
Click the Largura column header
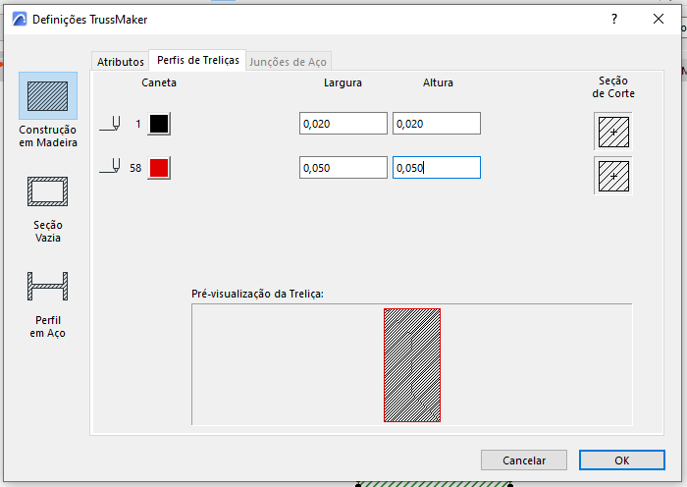[x=343, y=82]
